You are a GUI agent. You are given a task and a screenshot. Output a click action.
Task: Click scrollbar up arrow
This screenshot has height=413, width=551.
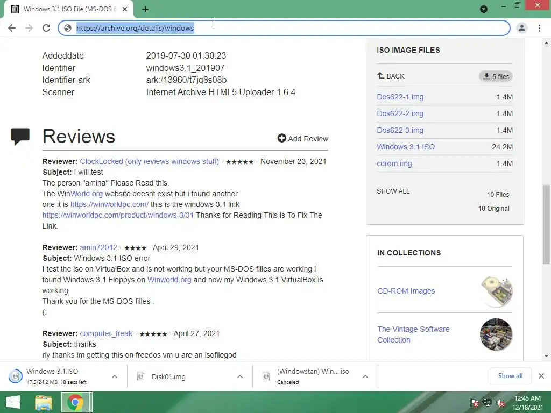click(x=546, y=43)
